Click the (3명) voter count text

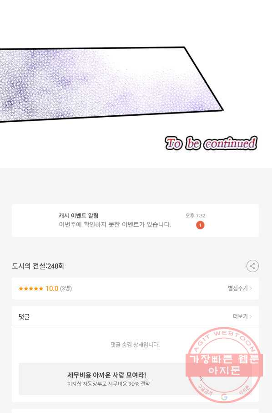pos(66,289)
